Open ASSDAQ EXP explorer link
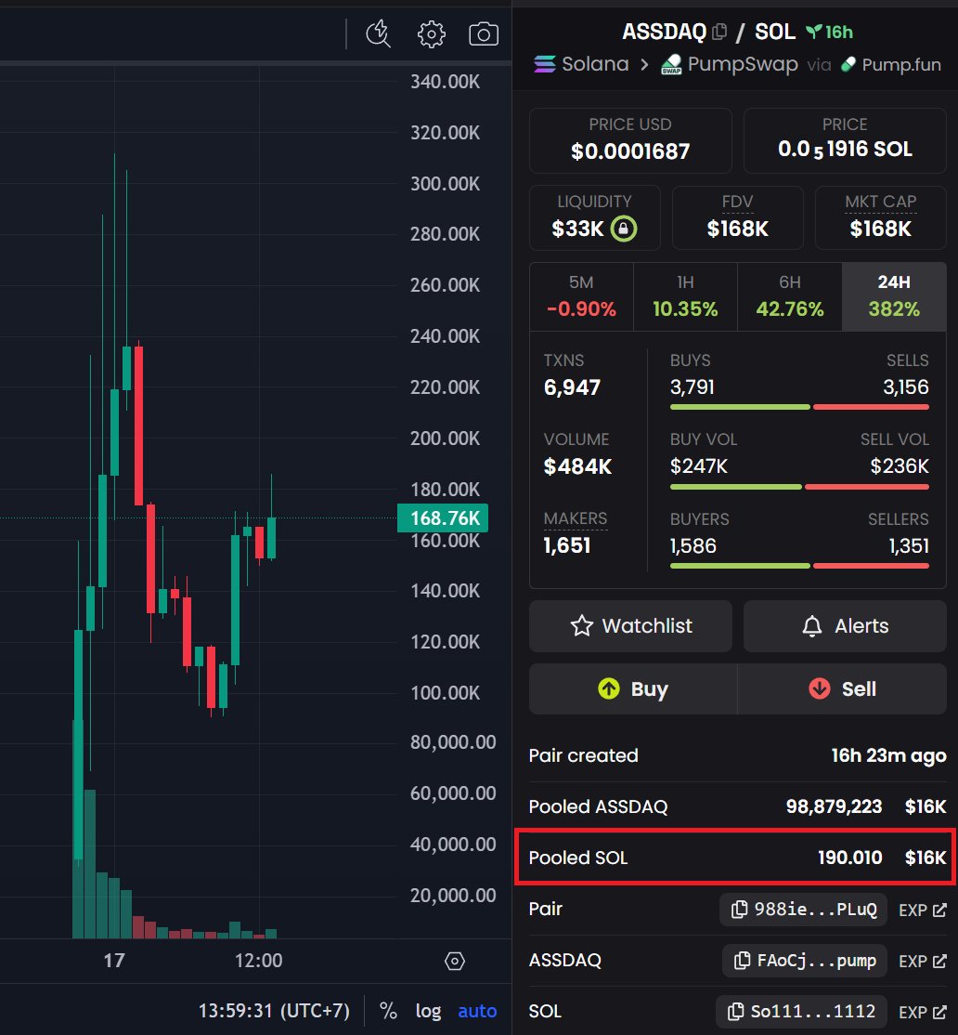 point(923,961)
